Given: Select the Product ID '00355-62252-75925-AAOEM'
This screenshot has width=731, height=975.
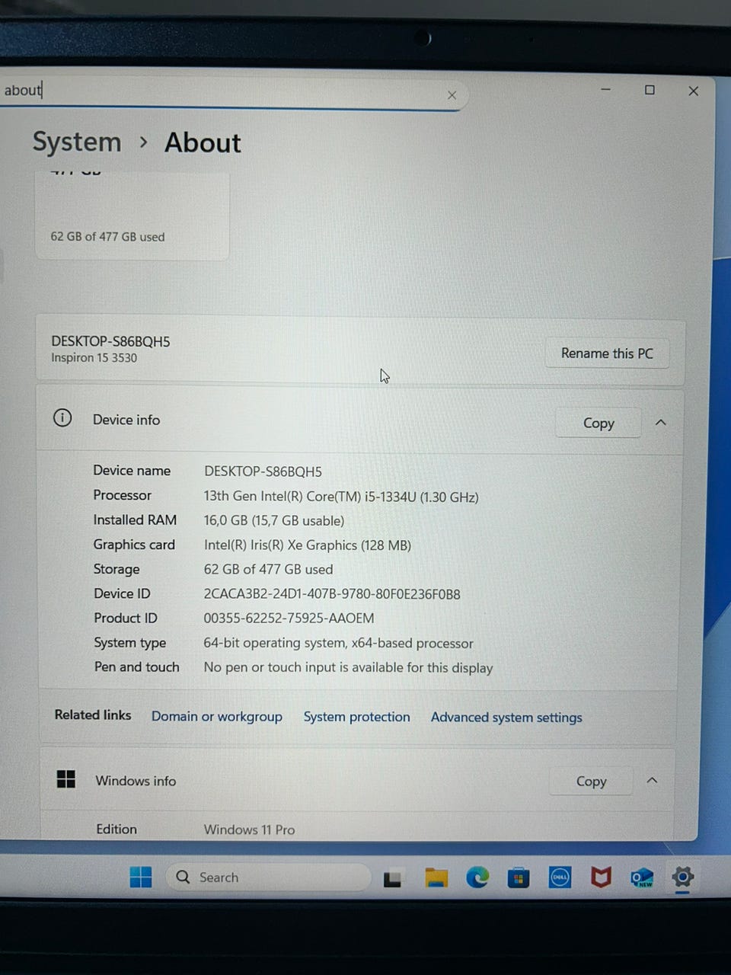Looking at the screenshot, I should (289, 619).
